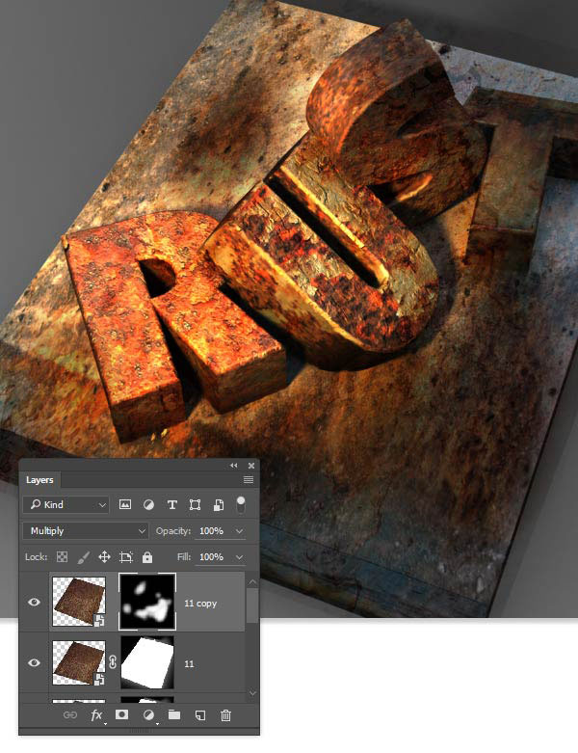
Task: Filter for type layers
Action: (x=171, y=504)
